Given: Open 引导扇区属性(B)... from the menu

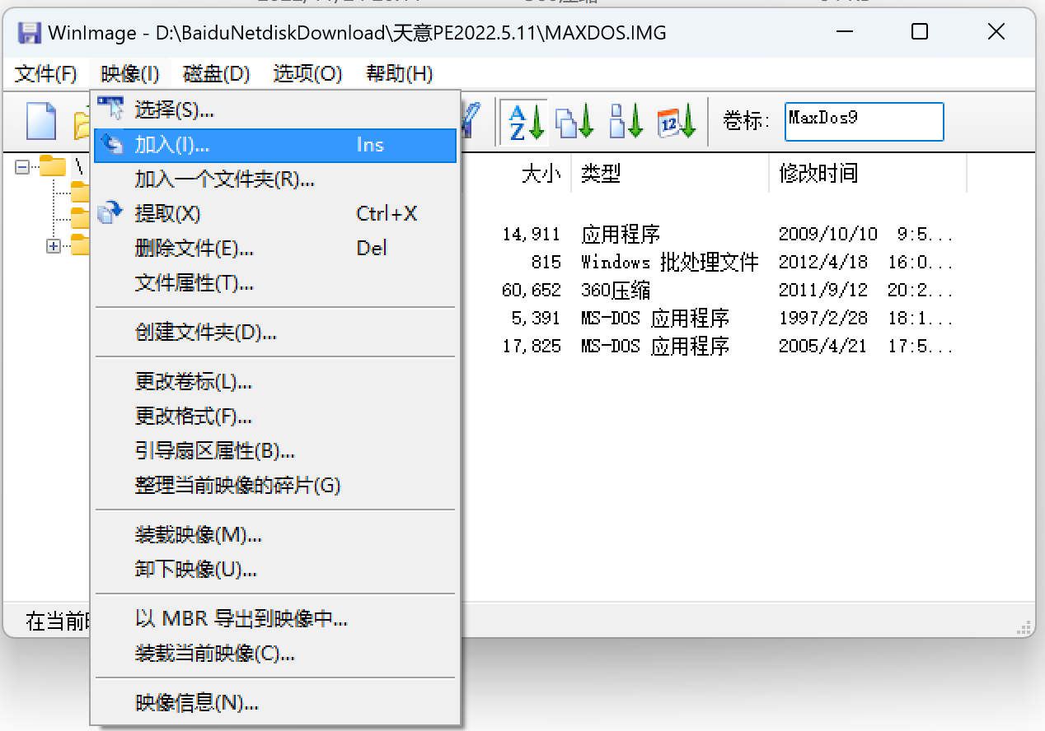Looking at the screenshot, I should 275,451.
